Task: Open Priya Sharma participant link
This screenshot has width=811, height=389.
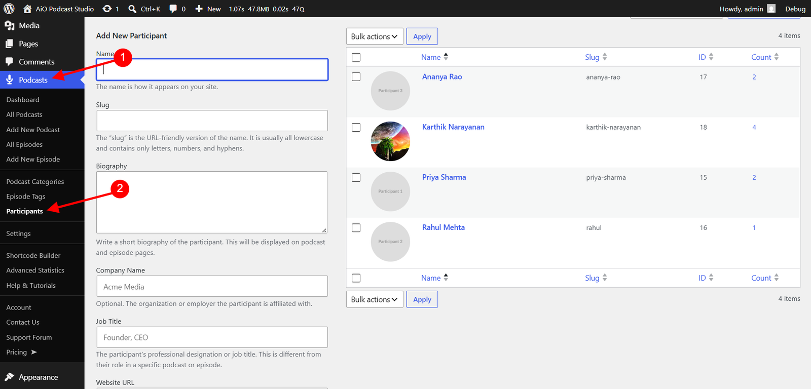Action: [x=444, y=177]
